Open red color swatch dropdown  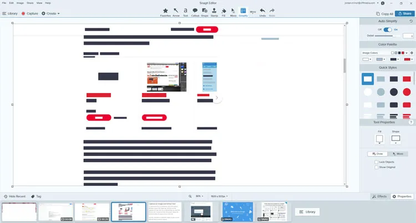[x=408, y=59]
